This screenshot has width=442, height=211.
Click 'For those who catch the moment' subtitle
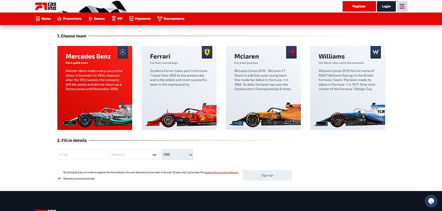341,63
